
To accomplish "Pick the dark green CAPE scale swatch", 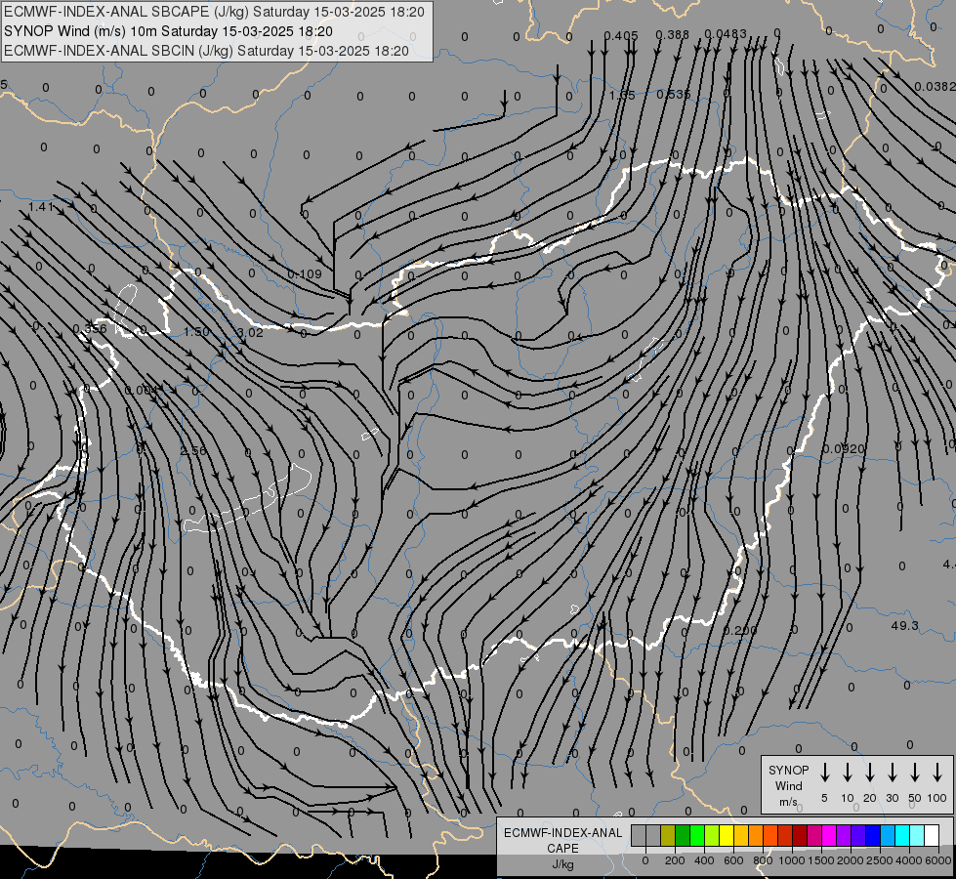I will 683,835.
